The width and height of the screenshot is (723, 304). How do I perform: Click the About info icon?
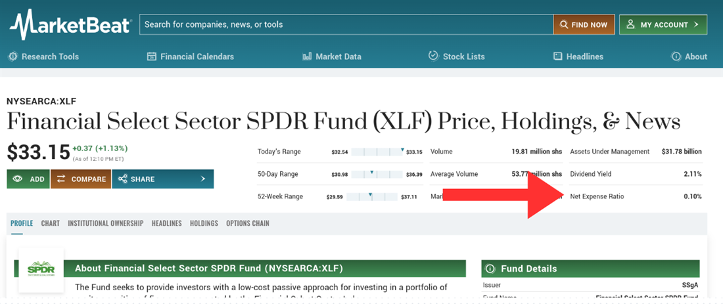[x=676, y=56]
